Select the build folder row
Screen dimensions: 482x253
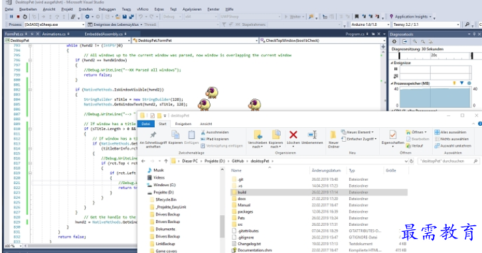click(319, 192)
